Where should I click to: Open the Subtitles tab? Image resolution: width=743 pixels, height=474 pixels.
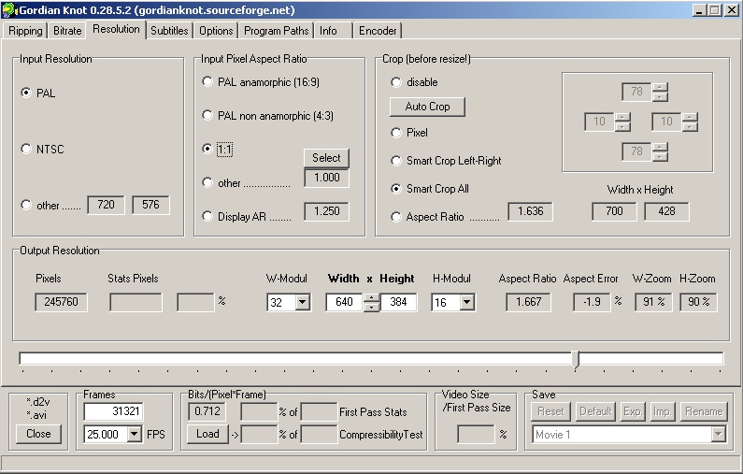click(x=169, y=31)
